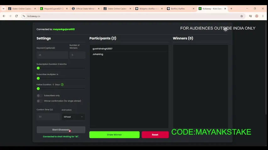The height and width of the screenshot is (150, 268).
Task: Reload the kickaway.co page
Action: [16, 16]
